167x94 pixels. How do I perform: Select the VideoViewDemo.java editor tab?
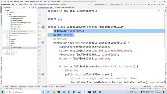click(46, 8)
